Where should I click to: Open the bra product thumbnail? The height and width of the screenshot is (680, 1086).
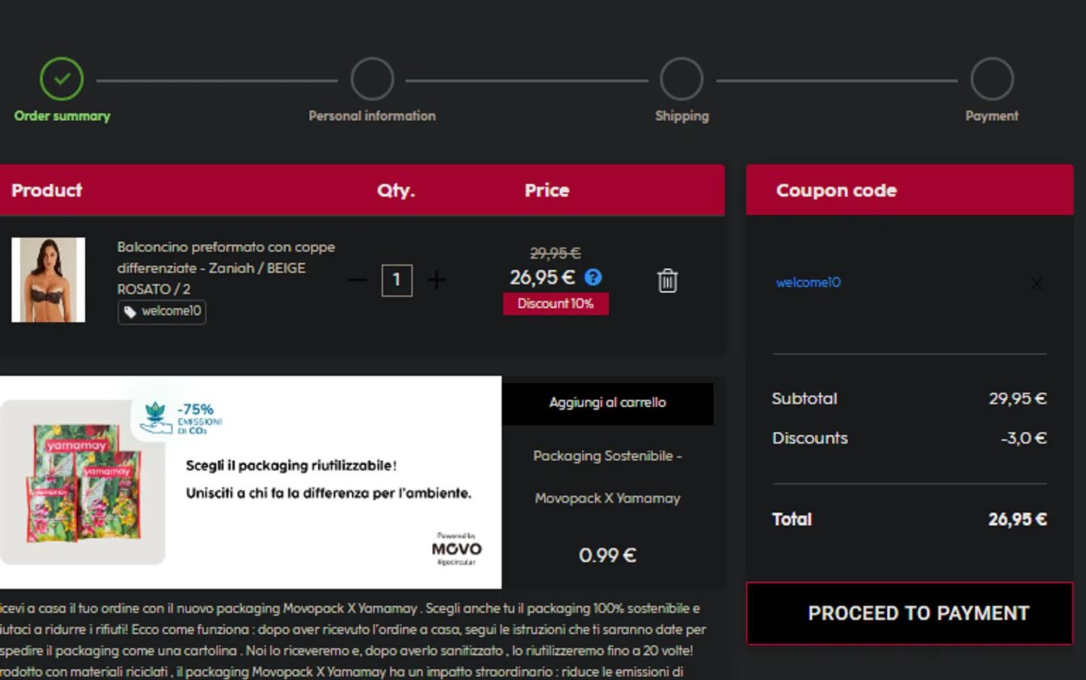tap(49, 280)
